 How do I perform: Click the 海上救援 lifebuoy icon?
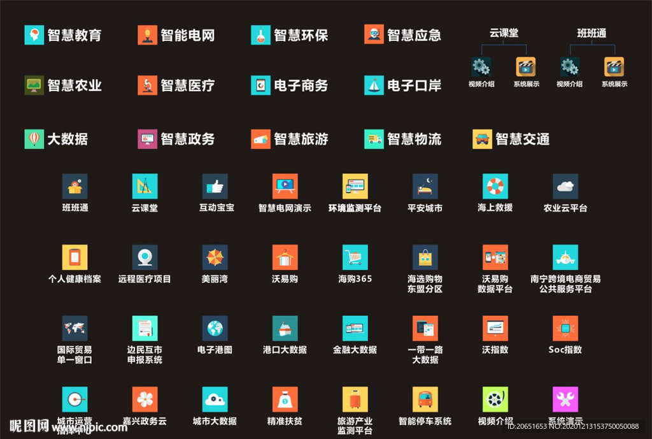(x=495, y=187)
